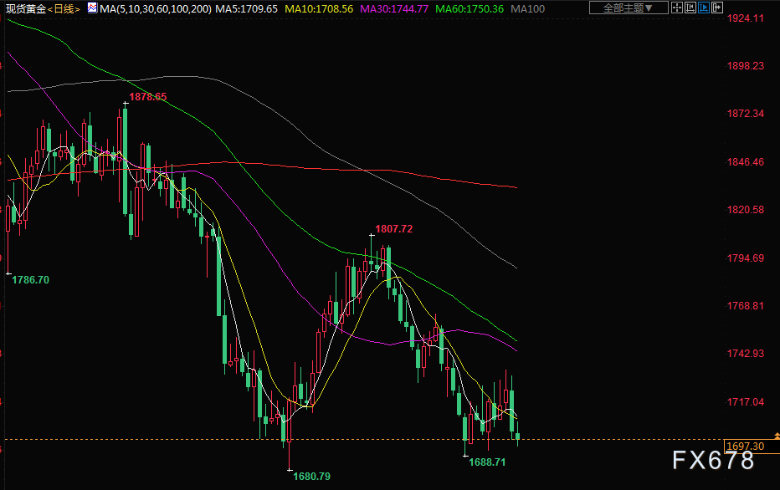Click the MA5:1709.65 legend value

[x=246, y=8]
